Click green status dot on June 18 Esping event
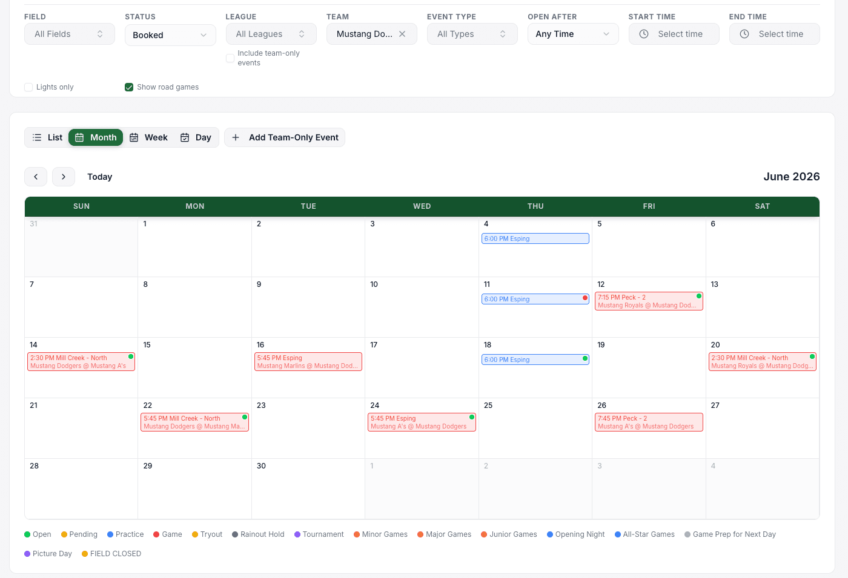Viewport: 848px width, 578px height. [585, 358]
